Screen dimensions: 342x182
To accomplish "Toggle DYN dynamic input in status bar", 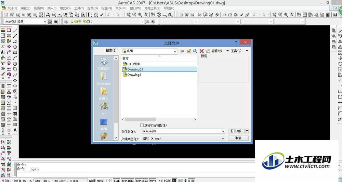I will (x=160, y=181).
